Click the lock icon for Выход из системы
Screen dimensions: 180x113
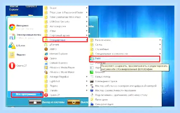[x=35, y=102]
